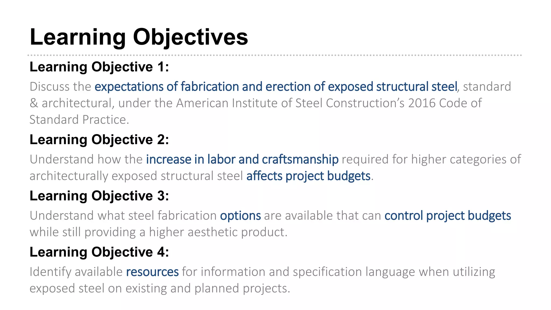This screenshot has height=310, width=551.
Task: Click text 'architecturally exposed structural steel'
Action: coord(136,176)
